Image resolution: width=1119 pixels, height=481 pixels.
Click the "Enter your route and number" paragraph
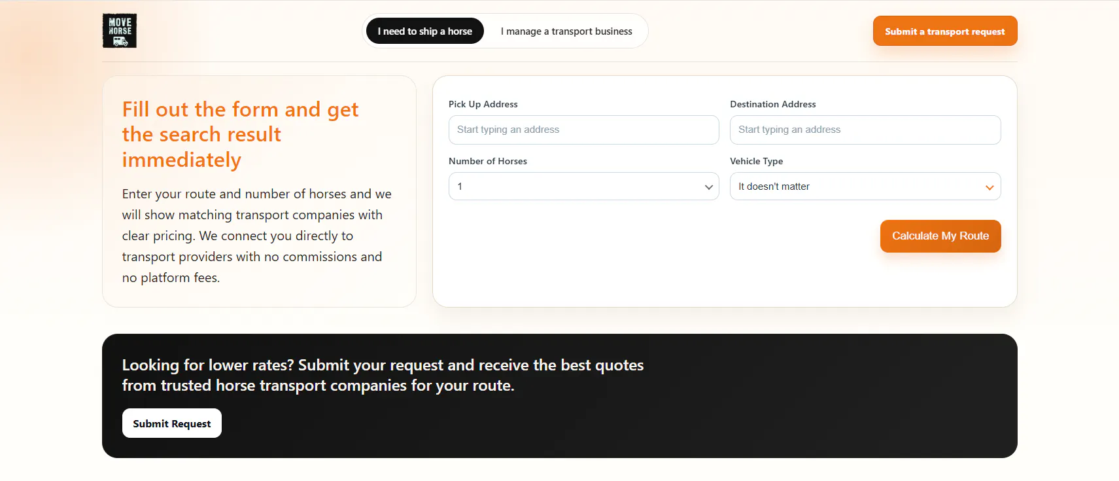coord(257,236)
